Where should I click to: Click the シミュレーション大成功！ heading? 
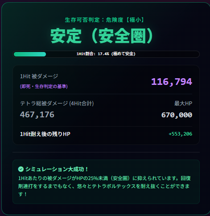[x=57, y=169]
